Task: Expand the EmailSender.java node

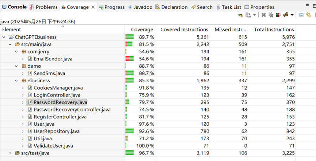Action: point(23,59)
